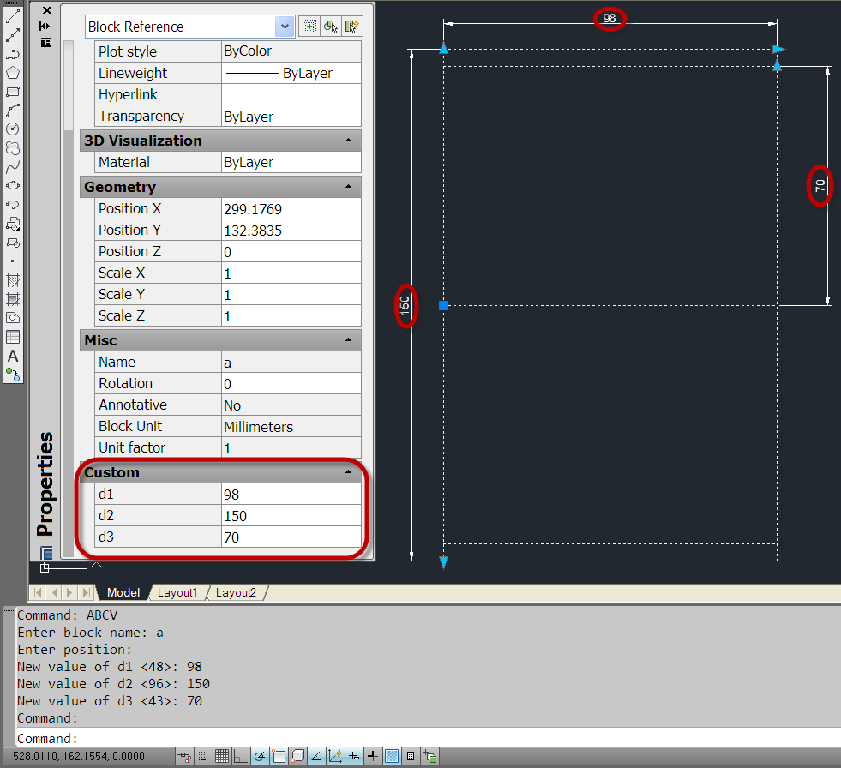Viewport: 841px width, 768px height.
Task: Click the Add Selected tool
Action: 12,375
